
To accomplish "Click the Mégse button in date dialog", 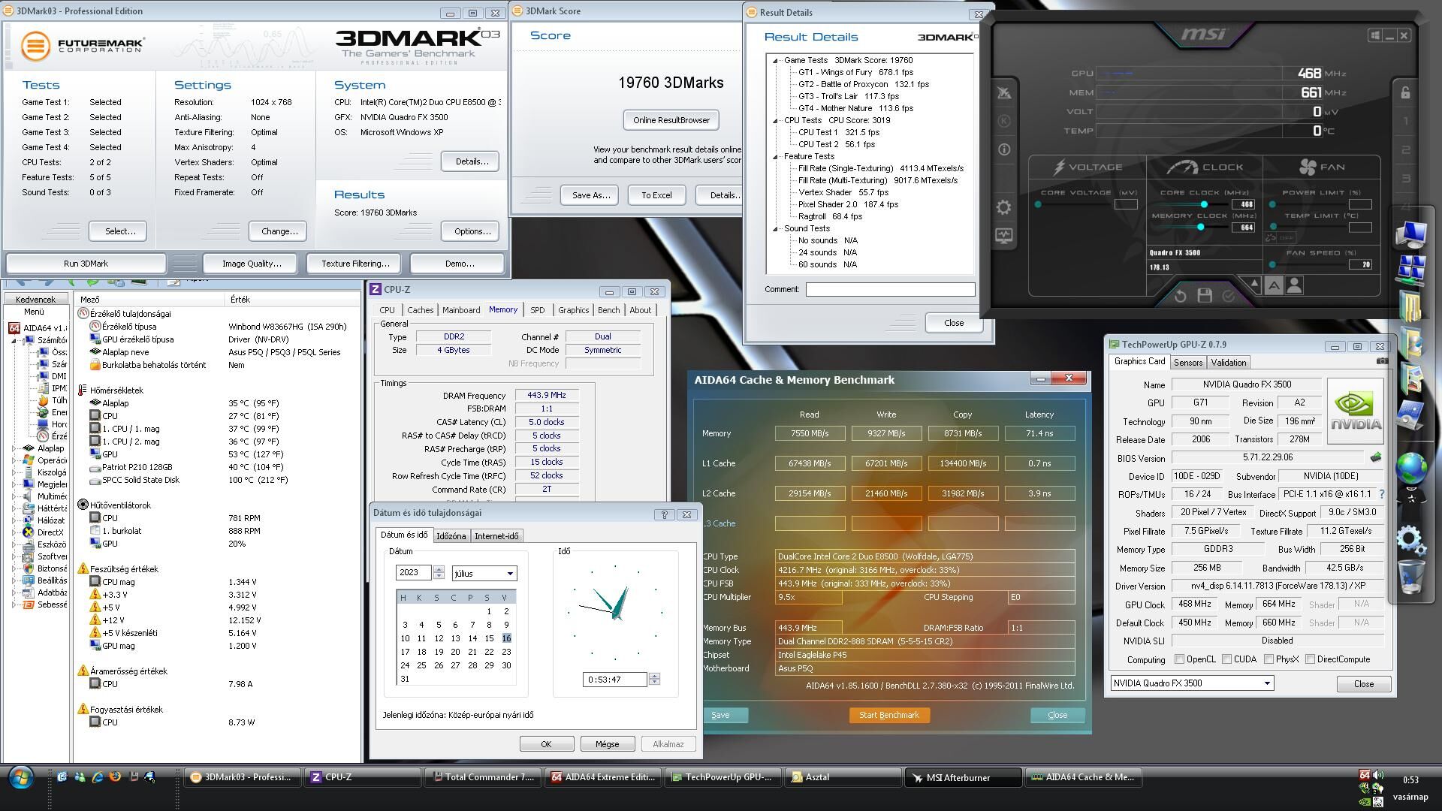I will click(607, 744).
